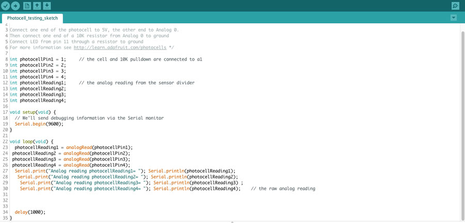Image resolution: width=465 pixels, height=223 pixels.
Task: Place cursor on the delay(1000) line
Action: coord(30,212)
